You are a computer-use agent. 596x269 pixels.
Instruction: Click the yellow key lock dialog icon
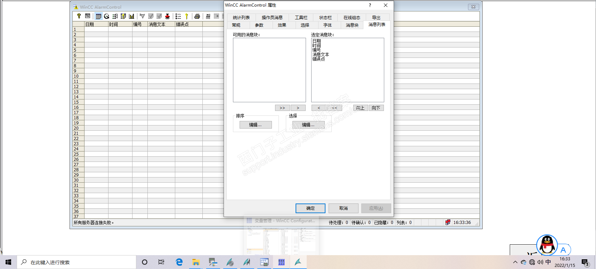click(186, 16)
